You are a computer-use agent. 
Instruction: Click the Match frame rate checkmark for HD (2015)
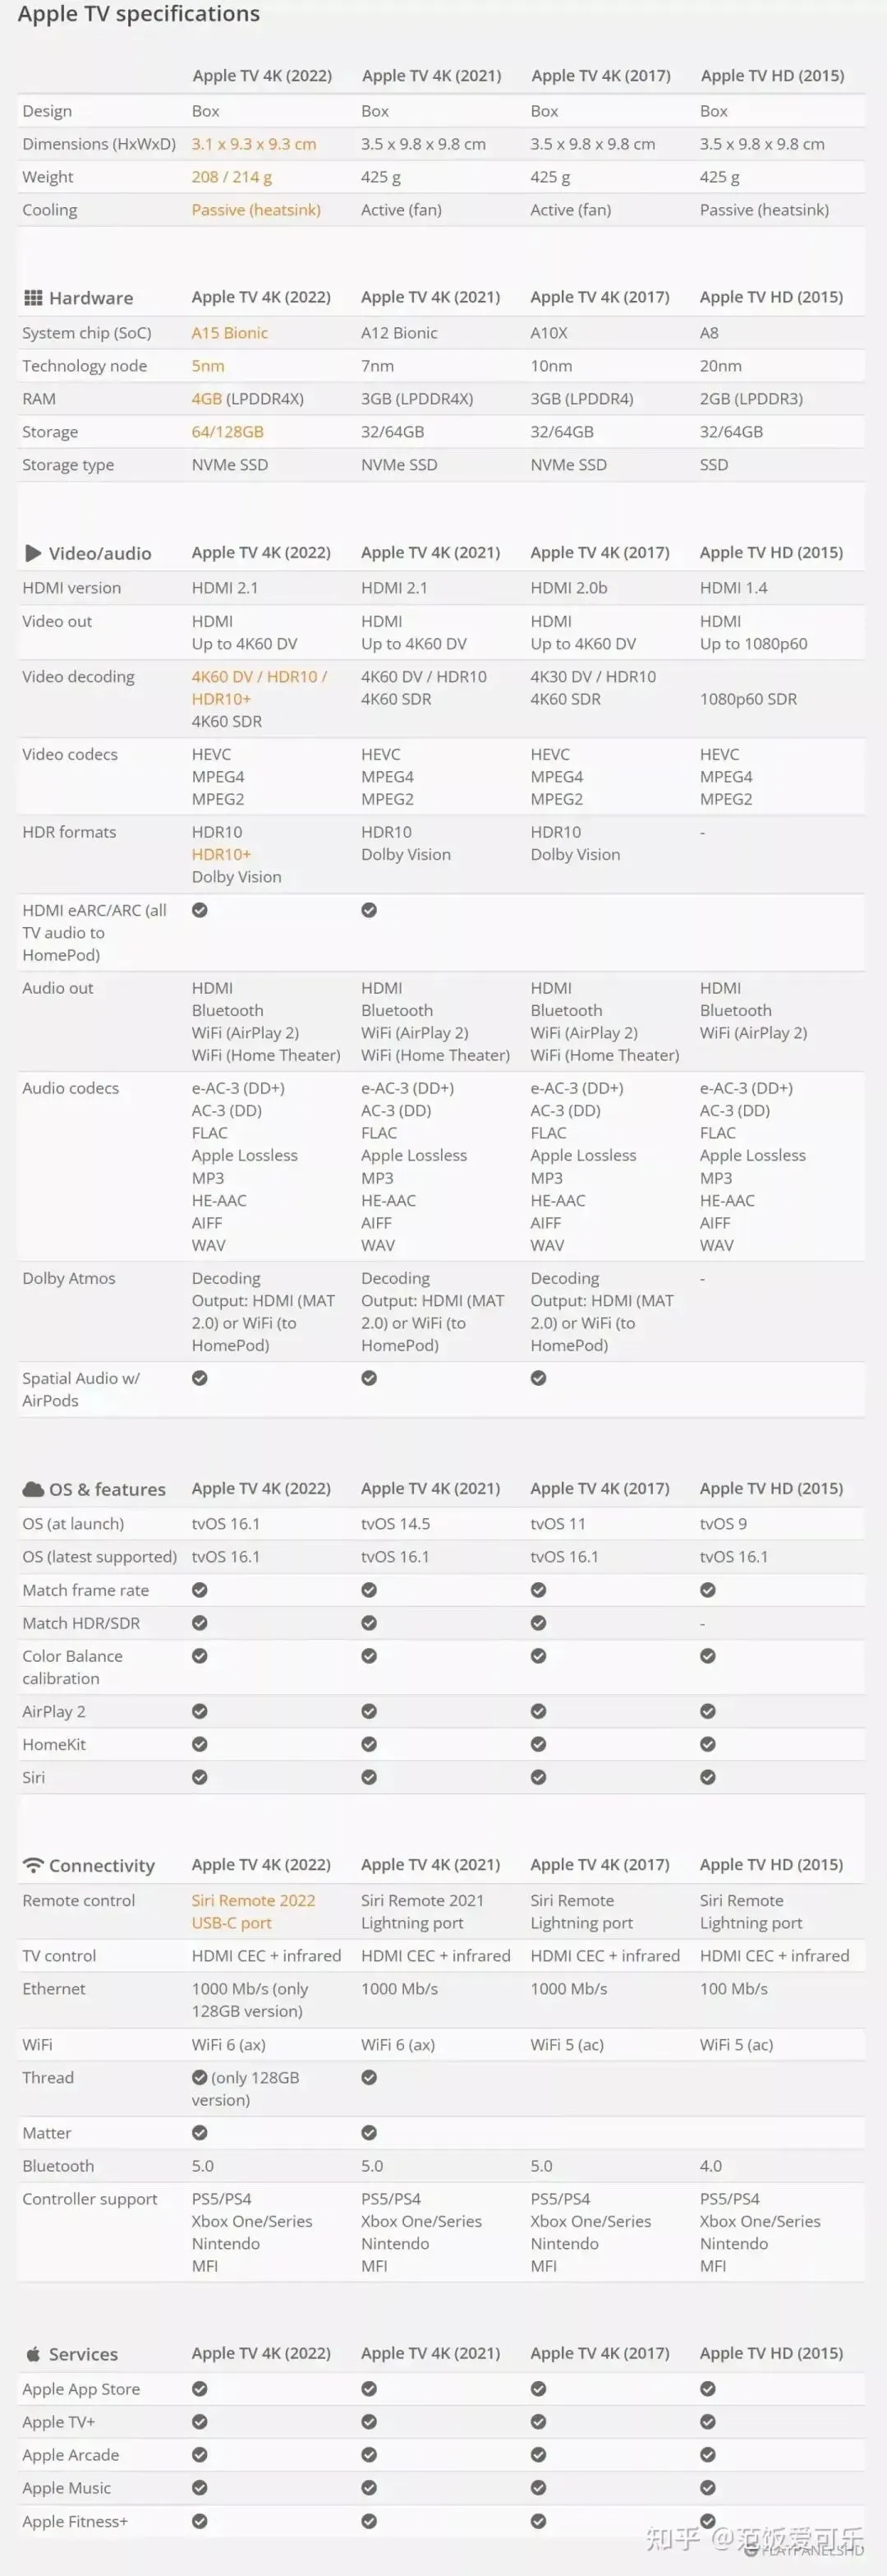pyautogui.click(x=708, y=1590)
